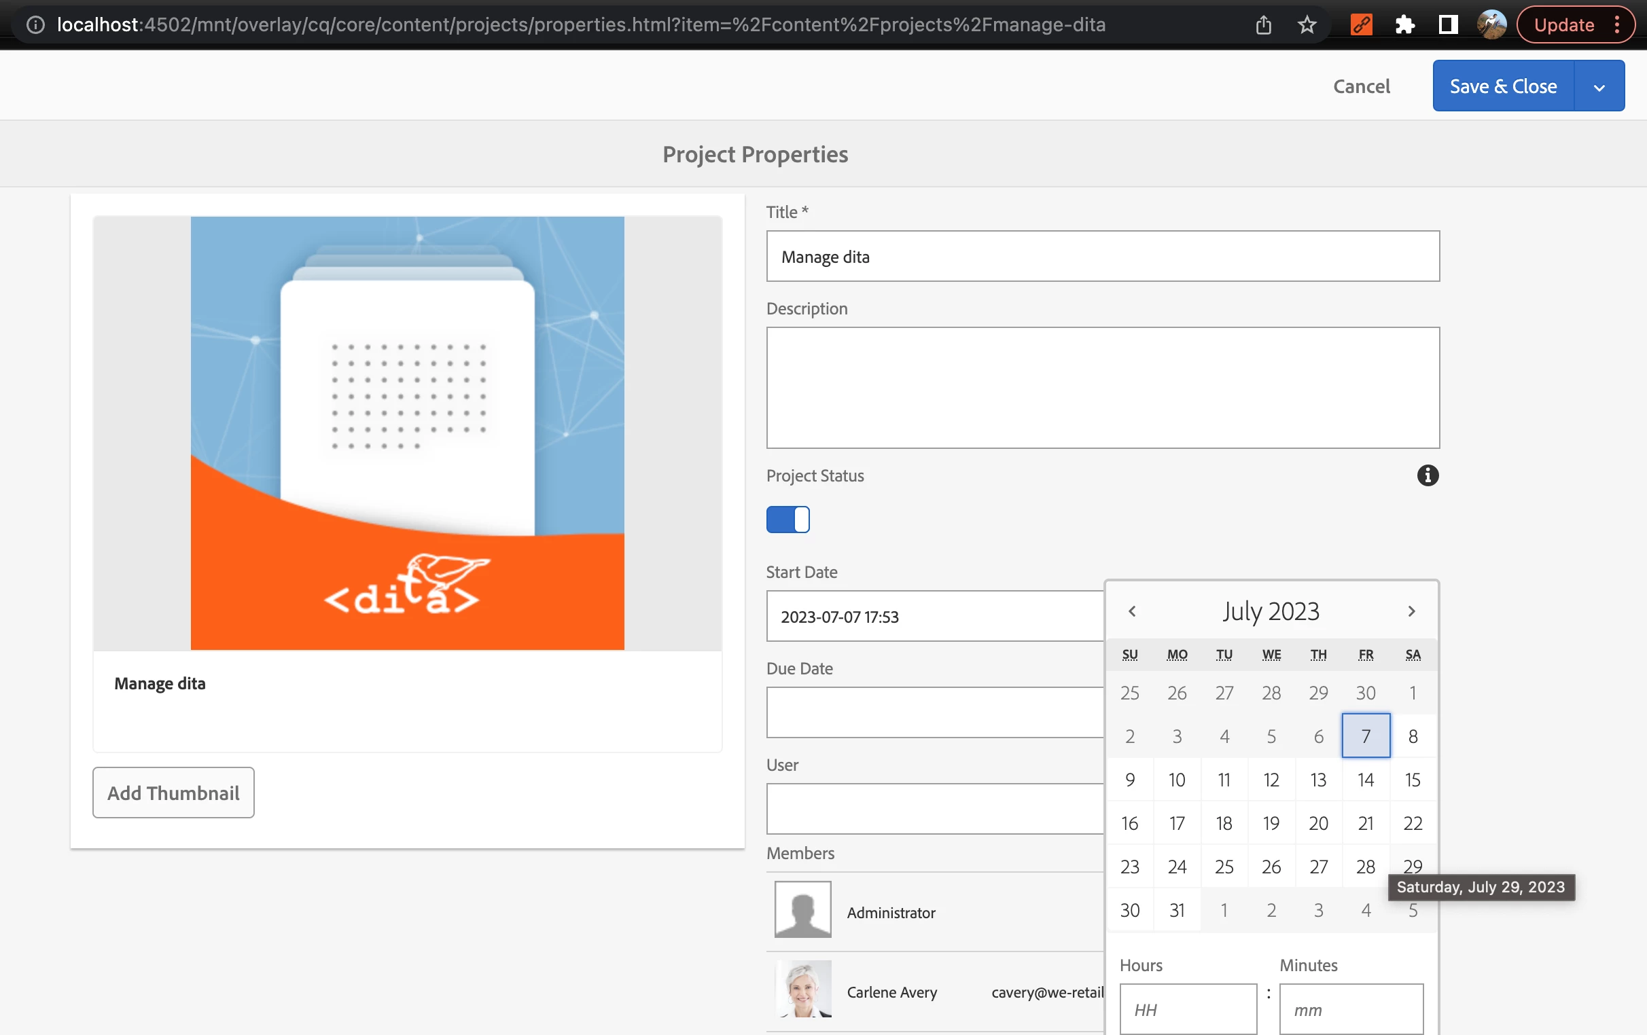Screen dimensions: 1647x1035
Task: Open the browser side panel icon
Action: tap(1448, 25)
